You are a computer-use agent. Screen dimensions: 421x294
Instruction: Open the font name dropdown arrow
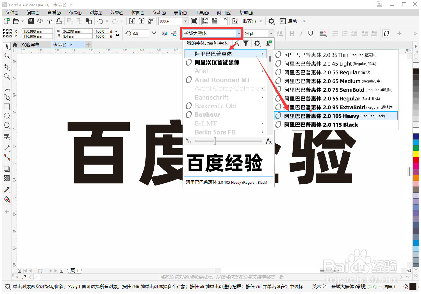[239, 33]
